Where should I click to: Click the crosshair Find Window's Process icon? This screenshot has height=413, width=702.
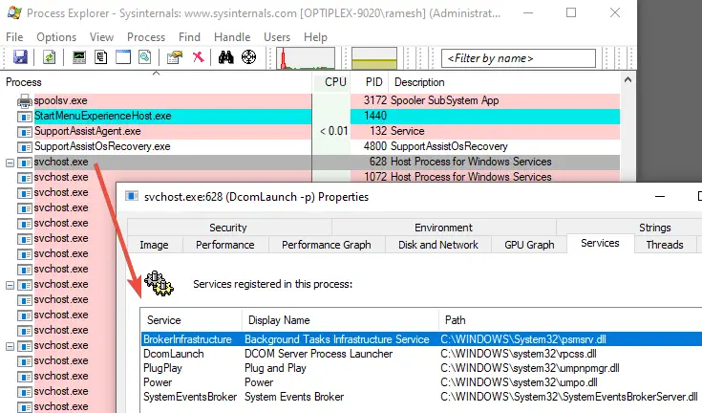pos(248,57)
